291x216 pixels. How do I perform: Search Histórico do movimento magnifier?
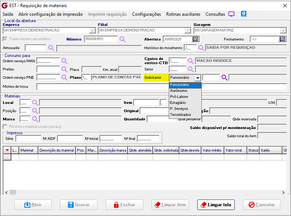click(201, 48)
